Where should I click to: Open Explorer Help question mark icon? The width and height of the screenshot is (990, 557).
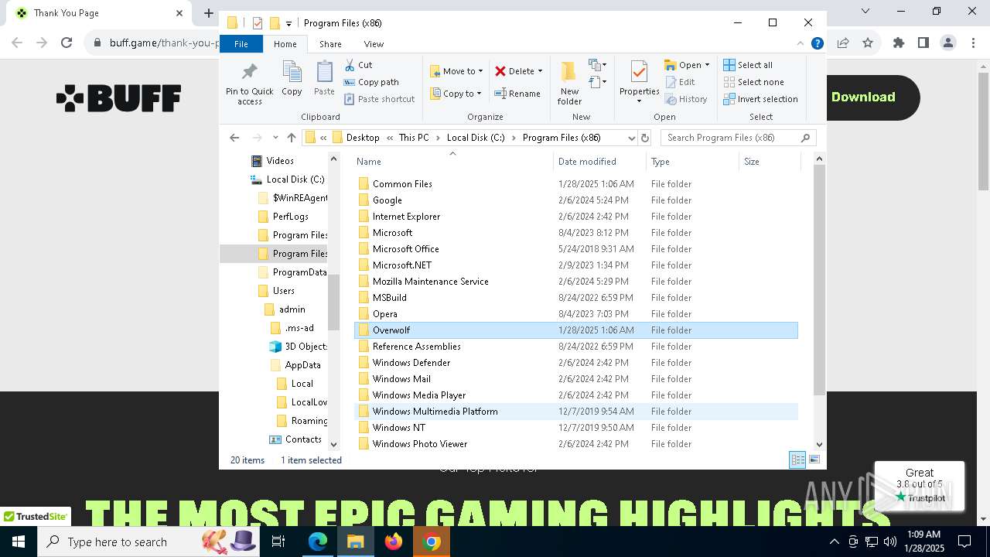coord(817,44)
